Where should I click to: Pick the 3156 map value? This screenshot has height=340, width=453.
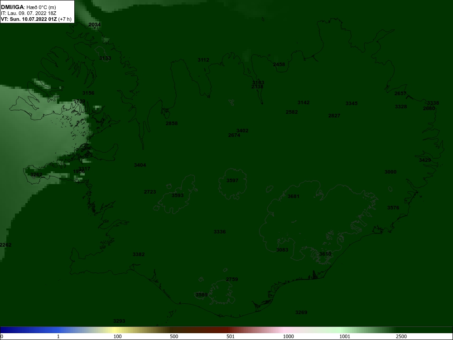88,93
